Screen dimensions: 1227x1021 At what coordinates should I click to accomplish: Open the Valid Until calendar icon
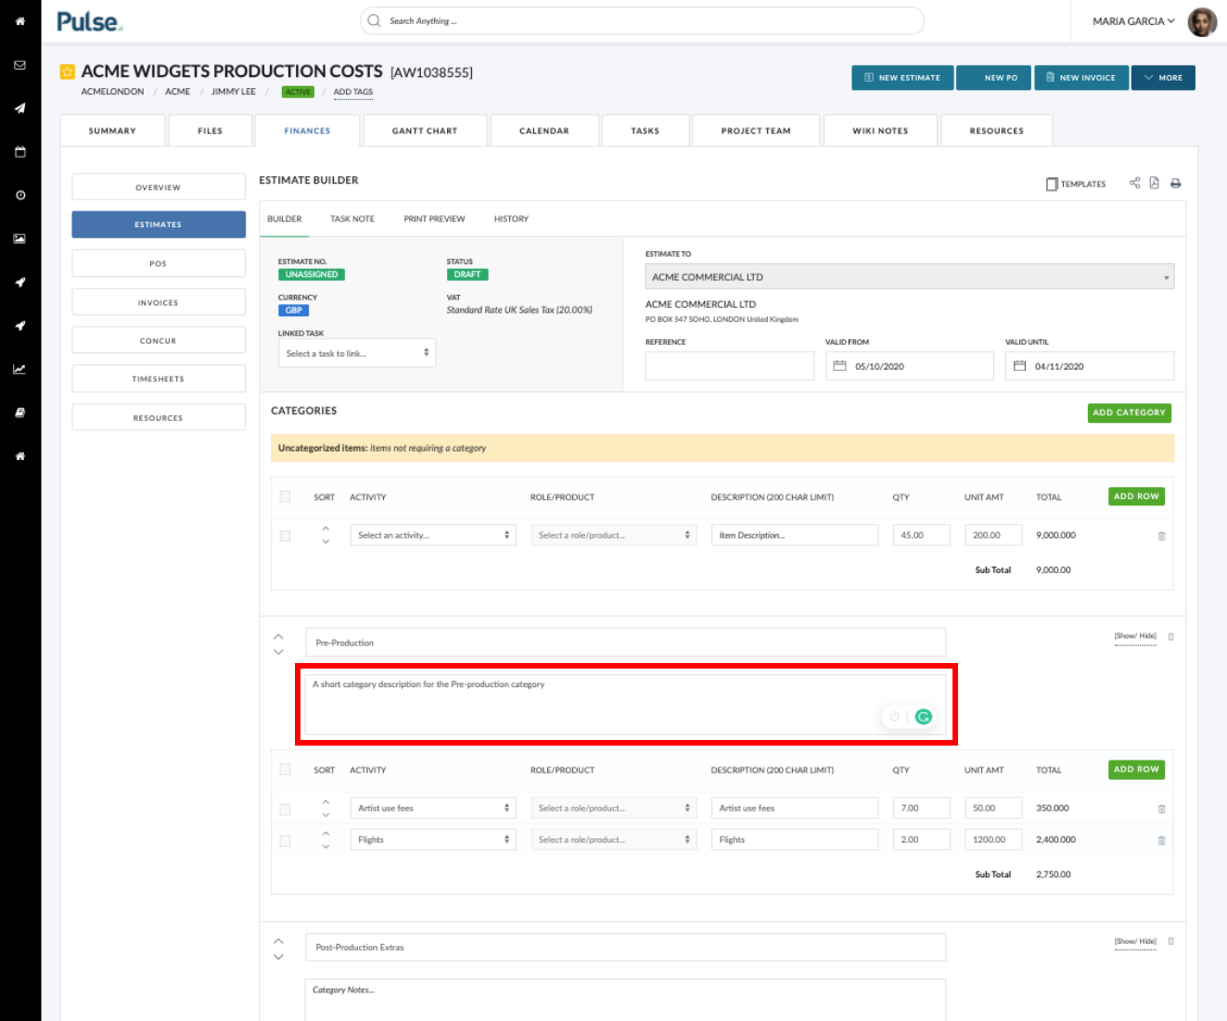1019,365
